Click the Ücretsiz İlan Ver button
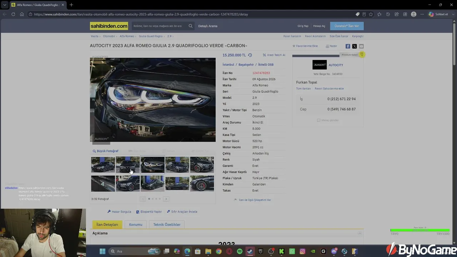This screenshot has height=257, width=457. [347, 26]
